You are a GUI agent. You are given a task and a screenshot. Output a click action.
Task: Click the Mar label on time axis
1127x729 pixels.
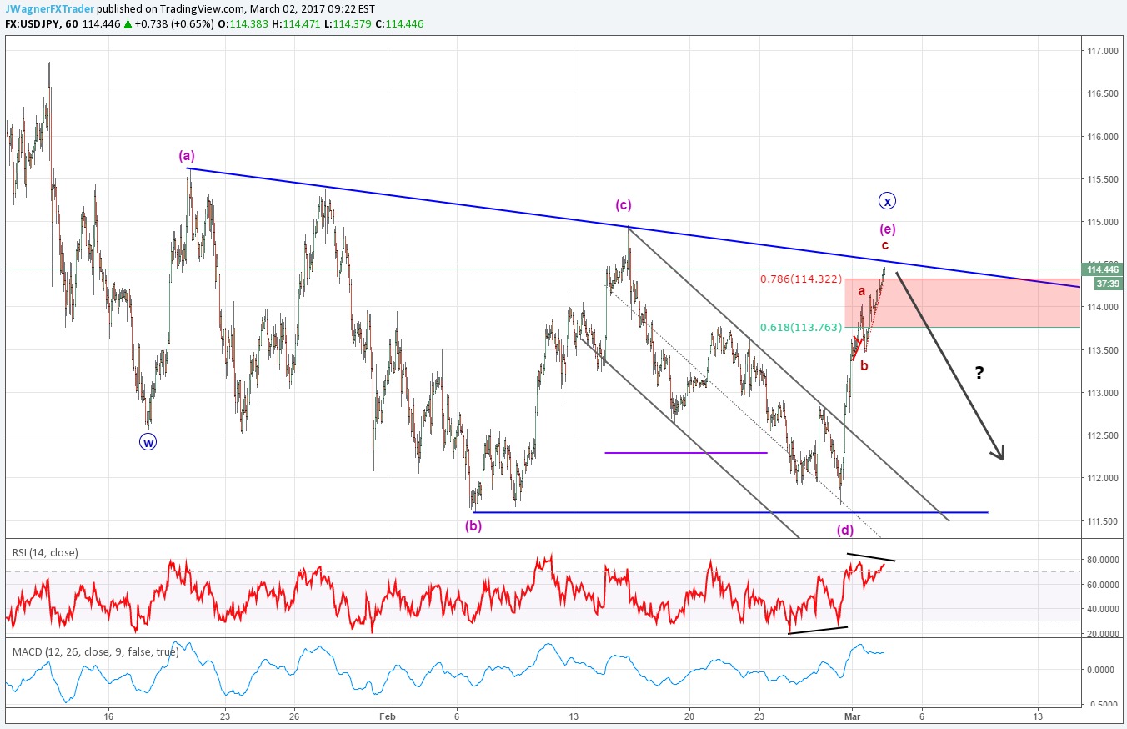851,716
